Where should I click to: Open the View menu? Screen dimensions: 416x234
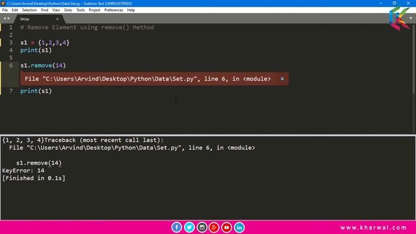pyautogui.click(x=56, y=10)
